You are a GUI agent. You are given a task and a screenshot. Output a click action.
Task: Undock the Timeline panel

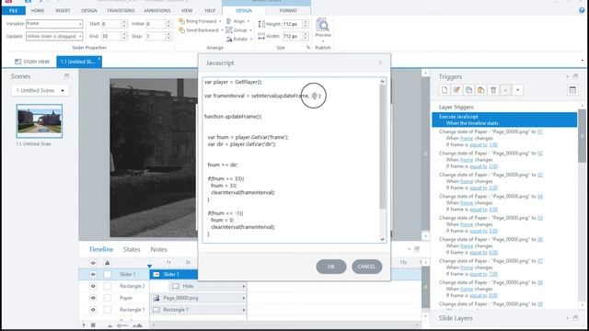tap(417, 249)
